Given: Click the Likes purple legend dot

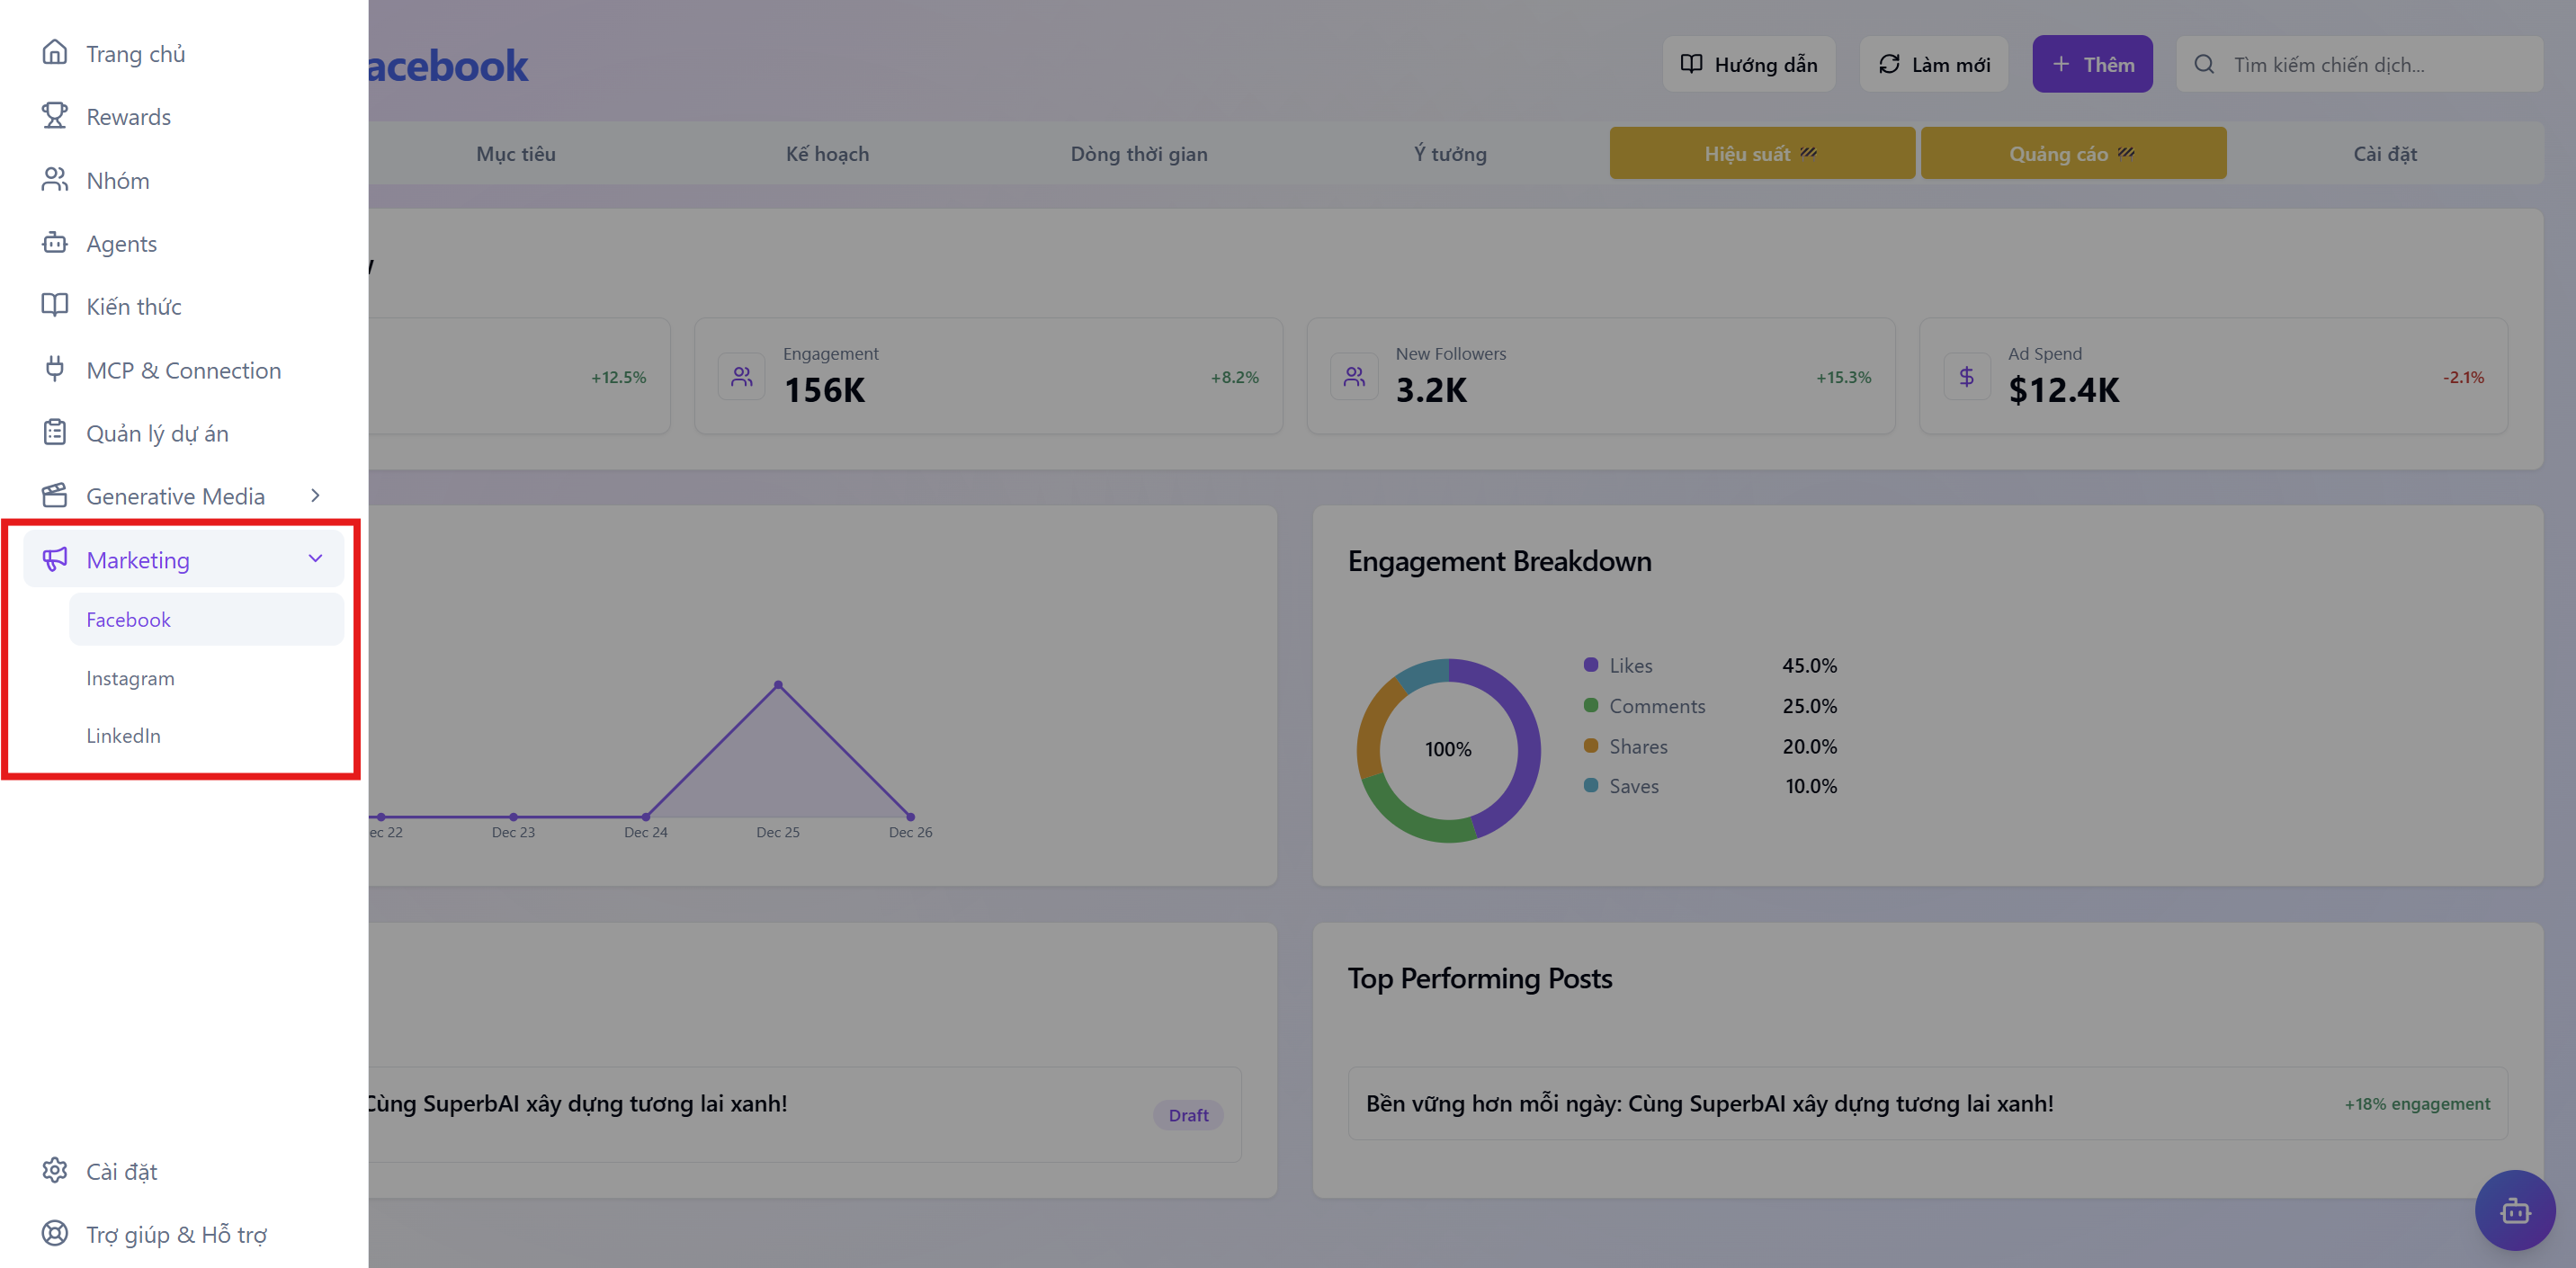Looking at the screenshot, I should (1590, 664).
